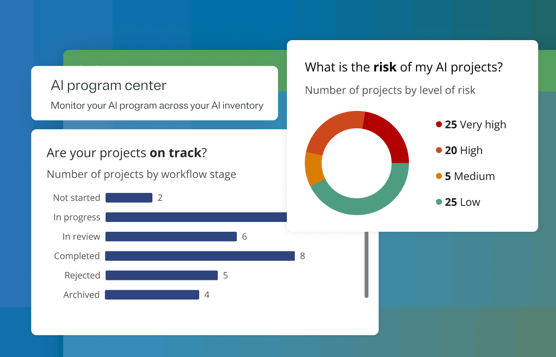This screenshot has height=357, width=556.
Task: Click the dark red Very high legend dot
Action: 439,125
